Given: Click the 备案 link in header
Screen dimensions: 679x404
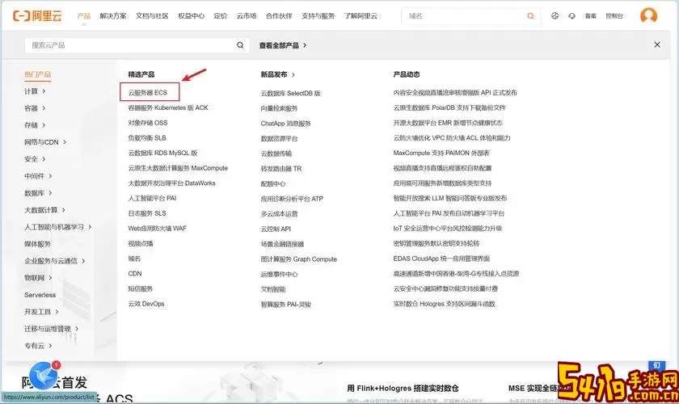Looking at the screenshot, I should [591, 16].
